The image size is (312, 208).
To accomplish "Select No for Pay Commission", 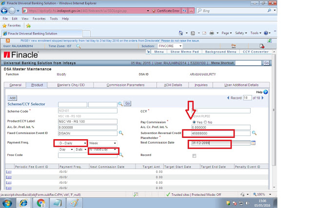I will click(x=205, y=122).
